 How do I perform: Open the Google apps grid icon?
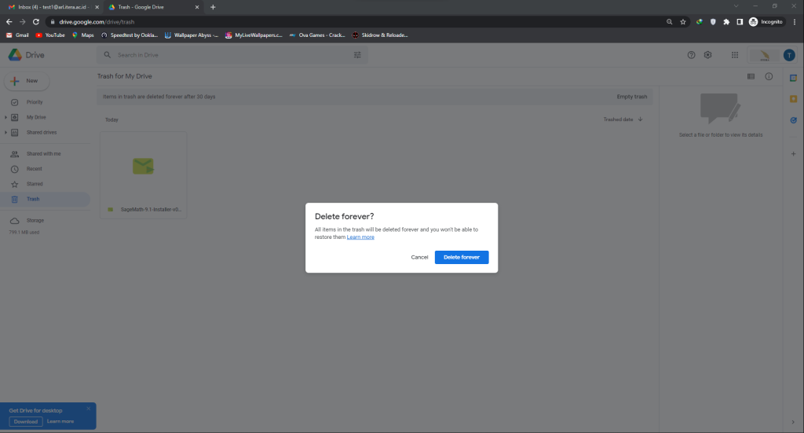pos(734,55)
